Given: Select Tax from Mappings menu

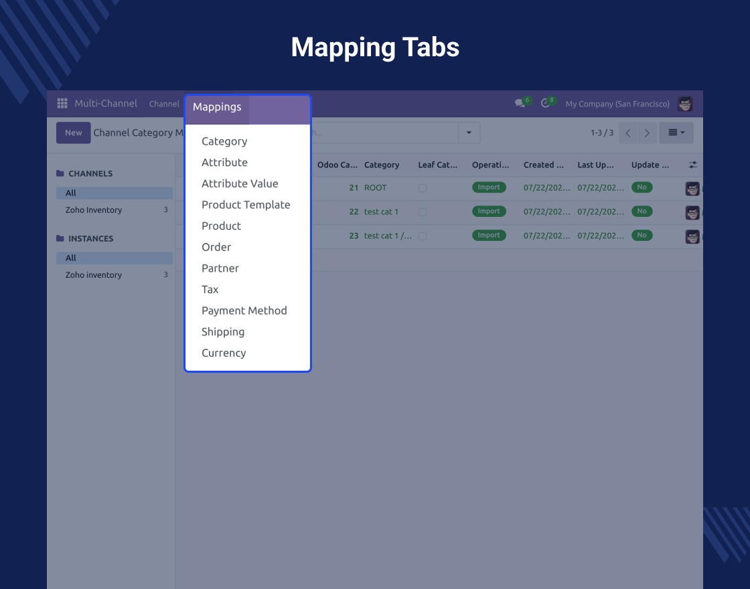Looking at the screenshot, I should 210,289.
